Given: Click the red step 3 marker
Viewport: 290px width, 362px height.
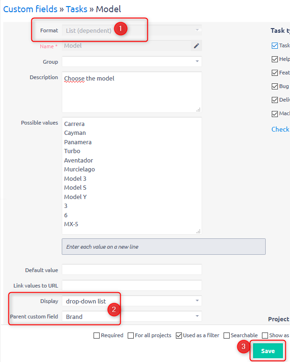Looking at the screenshot, I should [x=243, y=346].
